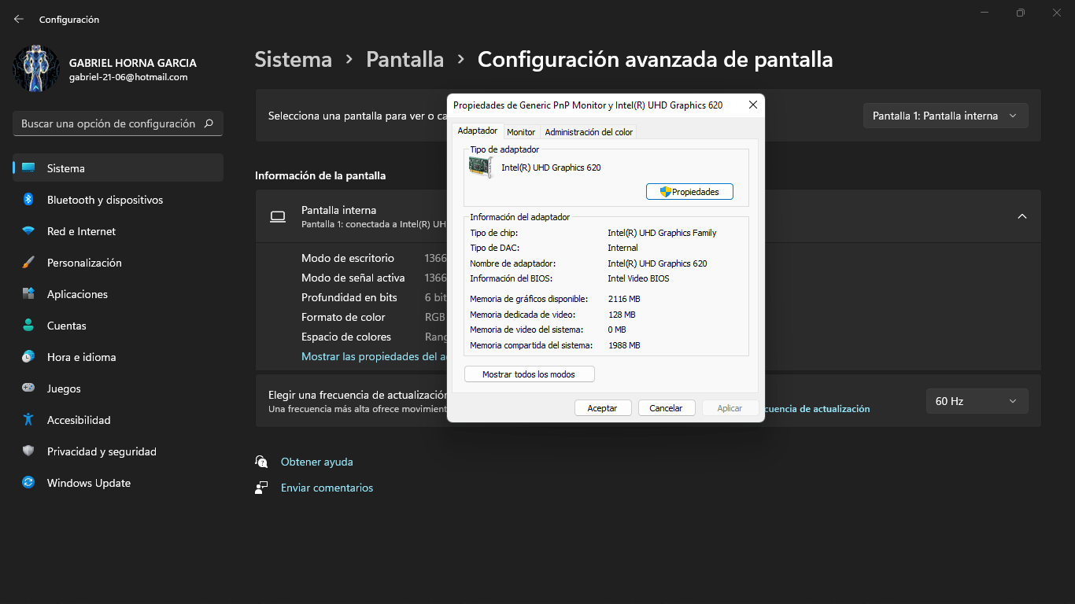This screenshot has width=1075, height=604.
Task: Open the user profile avatar picture
Action: pyautogui.click(x=36, y=68)
